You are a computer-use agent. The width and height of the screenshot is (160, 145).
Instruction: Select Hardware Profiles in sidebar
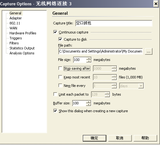point(23,33)
